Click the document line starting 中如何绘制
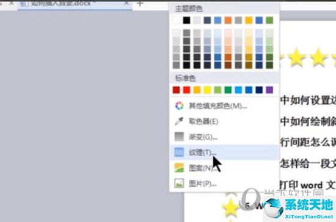Screen dimensions: 336x222 click(x=308, y=121)
